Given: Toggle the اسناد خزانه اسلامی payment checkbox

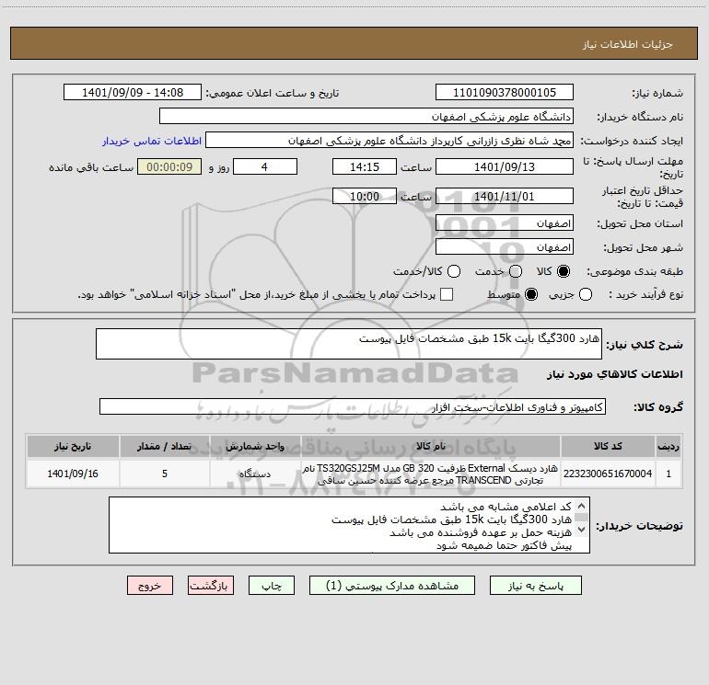Looking at the screenshot, I should coord(447,294).
